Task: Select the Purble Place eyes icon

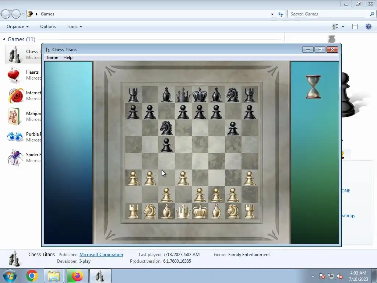Action: 15,136
